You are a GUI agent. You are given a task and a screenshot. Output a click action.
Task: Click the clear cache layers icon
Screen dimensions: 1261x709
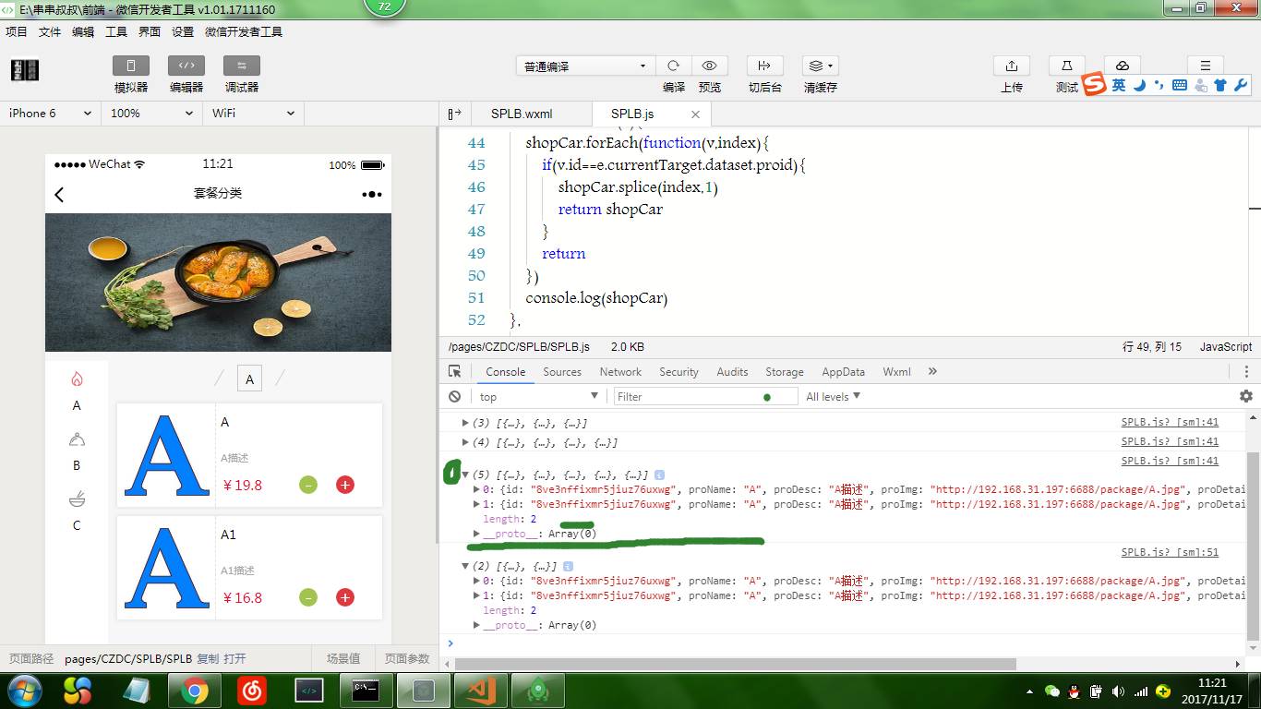click(819, 66)
